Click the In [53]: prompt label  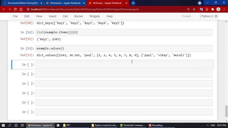(27, 48)
